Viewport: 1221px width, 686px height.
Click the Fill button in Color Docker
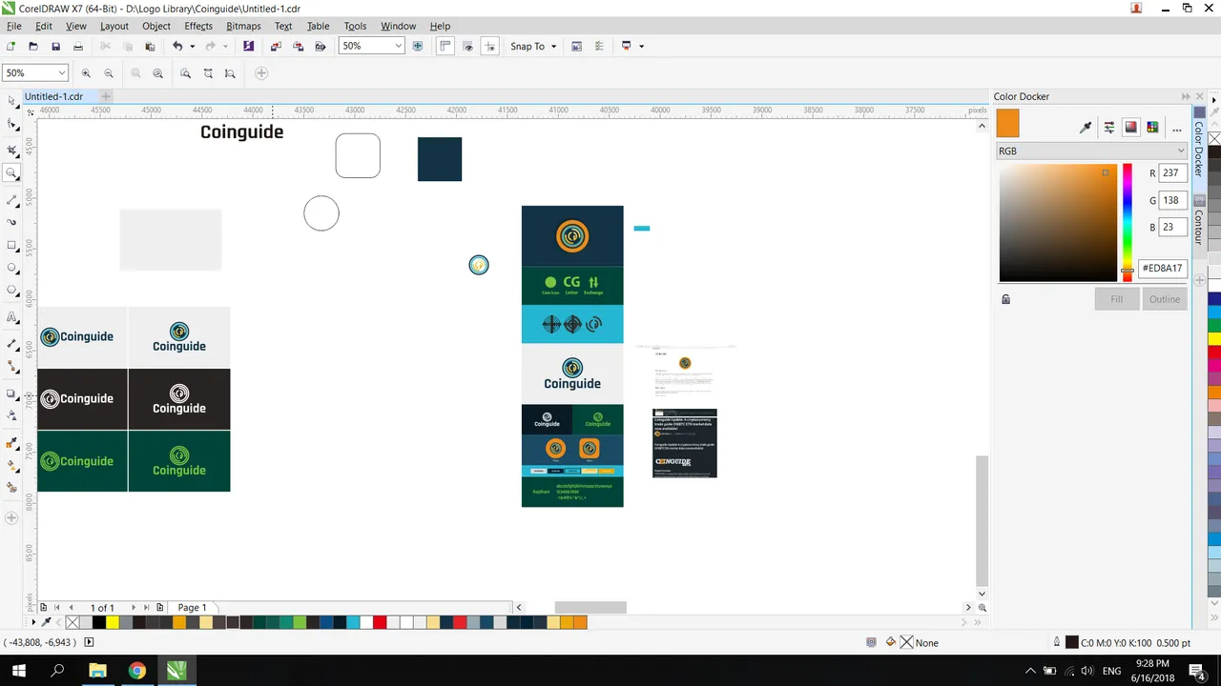tap(1116, 299)
